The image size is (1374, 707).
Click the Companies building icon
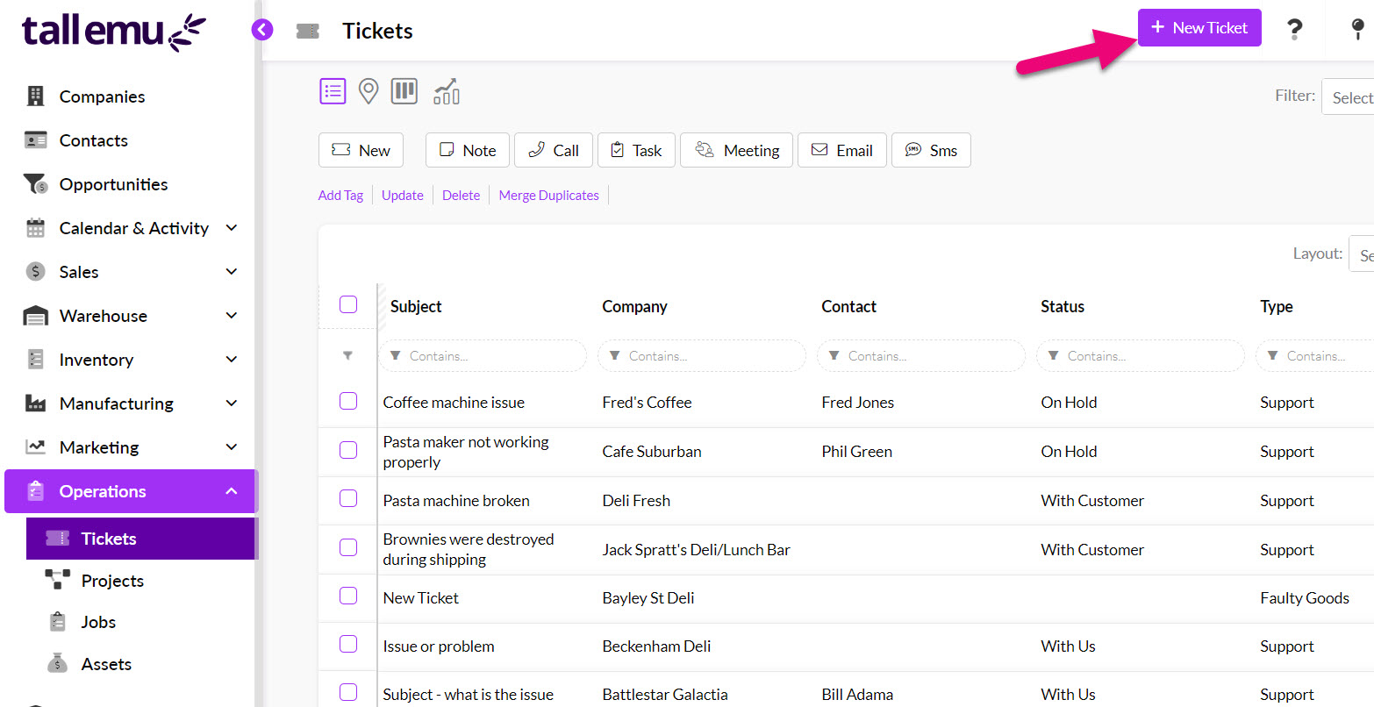tap(35, 96)
